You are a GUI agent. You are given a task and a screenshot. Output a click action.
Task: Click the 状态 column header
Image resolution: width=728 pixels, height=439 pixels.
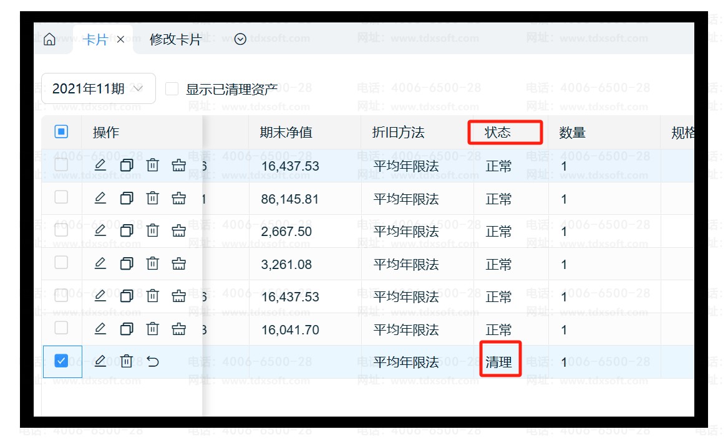click(x=498, y=133)
